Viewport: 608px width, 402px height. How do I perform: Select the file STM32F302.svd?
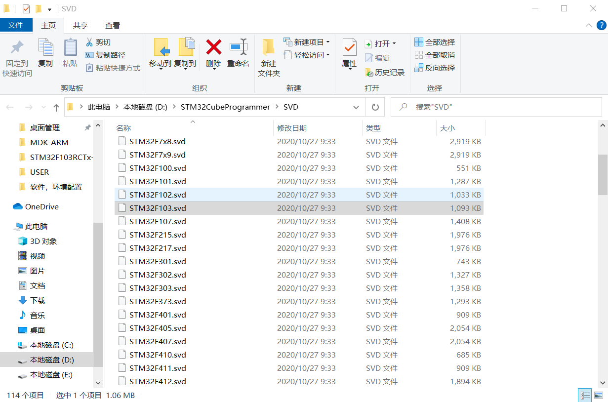[299, 275]
